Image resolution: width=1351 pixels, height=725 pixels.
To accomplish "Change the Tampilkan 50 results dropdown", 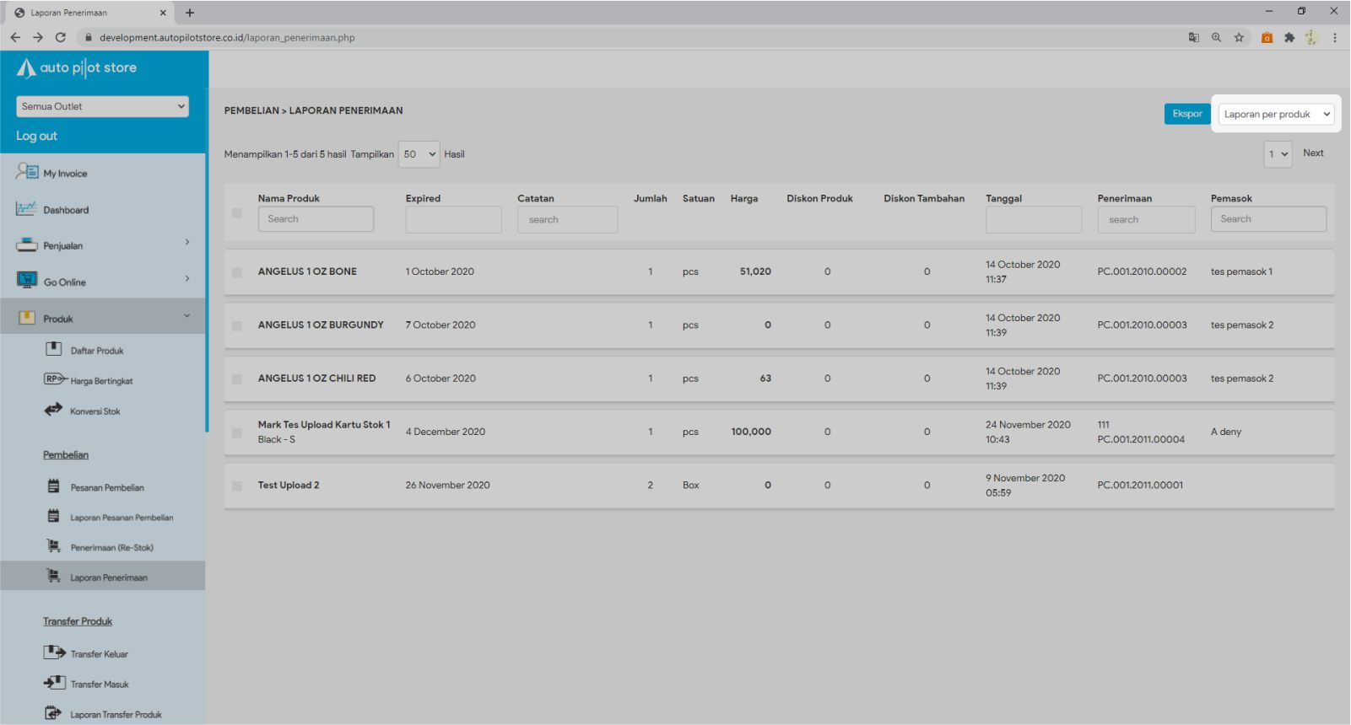I will point(419,154).
